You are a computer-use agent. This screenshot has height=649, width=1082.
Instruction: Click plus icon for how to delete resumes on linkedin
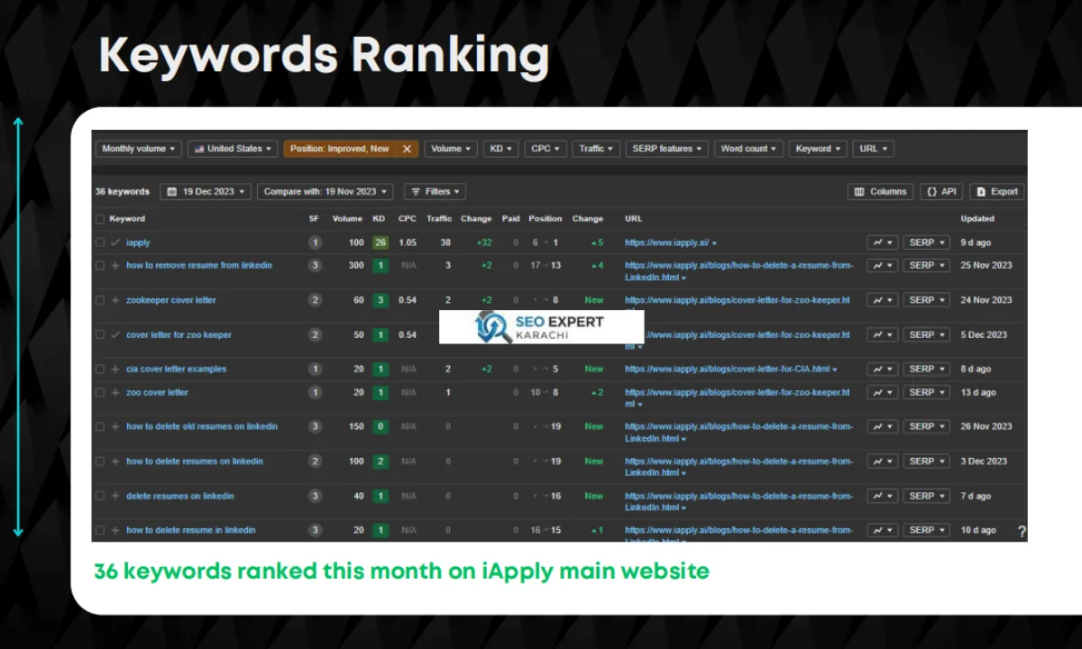115,462
